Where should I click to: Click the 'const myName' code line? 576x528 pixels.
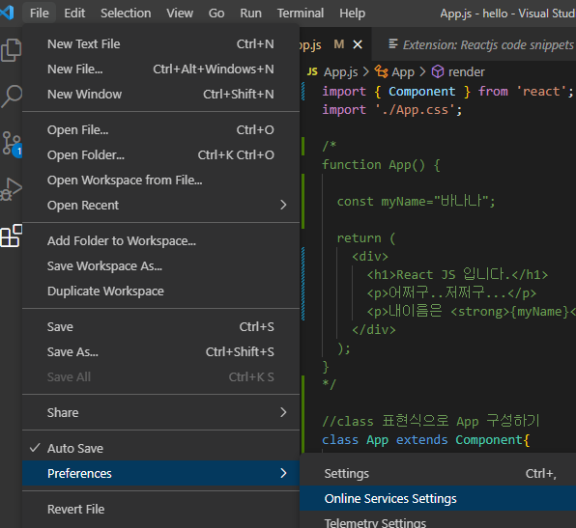click(416, 201)
